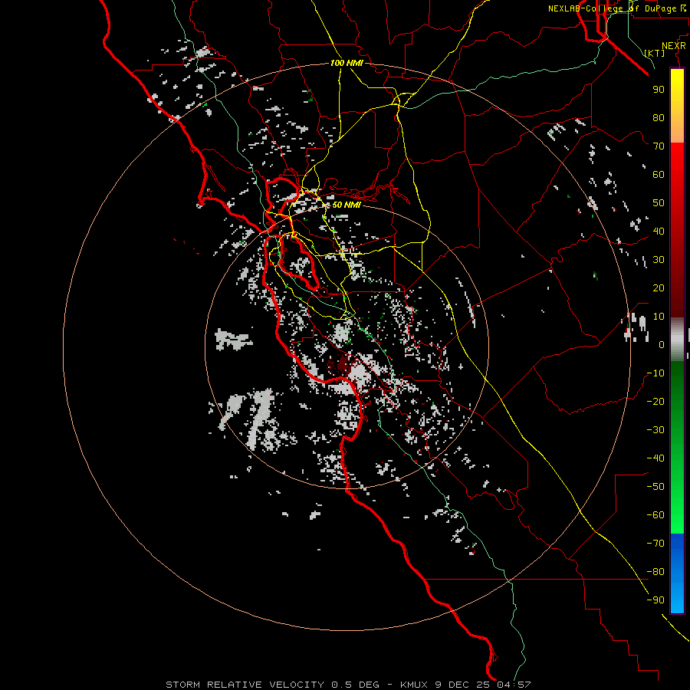Click the [KT] unit label above the scale

tap(655, 53)
